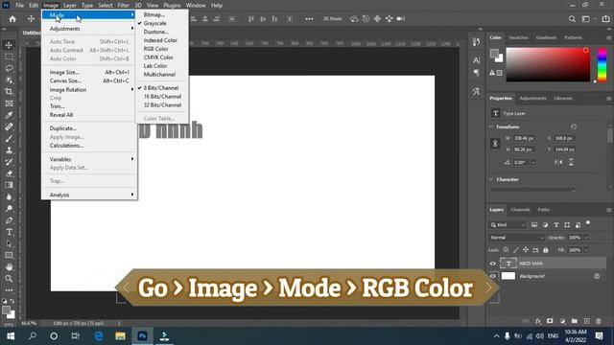Select the Eyedropper tool
The width and height of the screenshot is (614, 345).
click(x=9, y=115)
